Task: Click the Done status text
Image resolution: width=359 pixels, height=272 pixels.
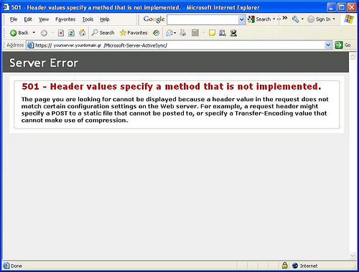Action: (17, 266)
